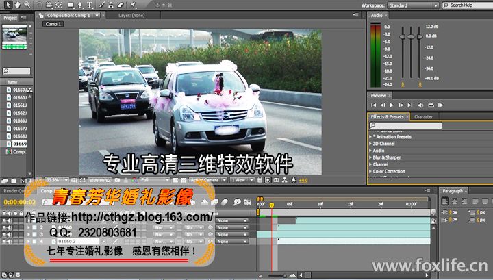493x280 pixels.
Task: Open the Workspace Standard dropdown
Action: pos(413,5)
